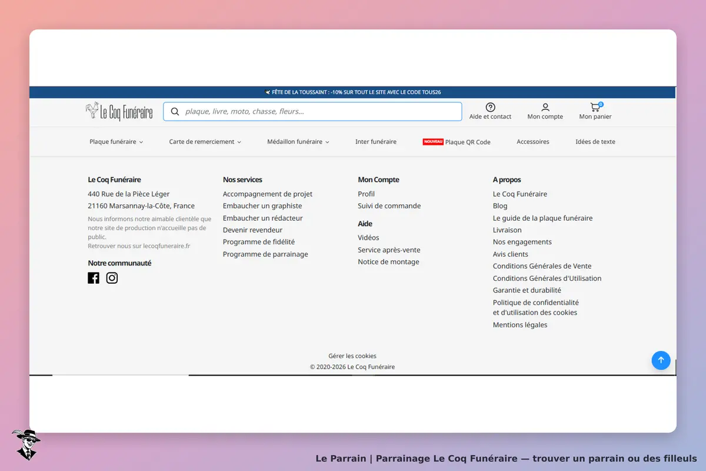Select Accessoires in the navigation bar
Screen dimensions: 706x471
pos(533,142)
